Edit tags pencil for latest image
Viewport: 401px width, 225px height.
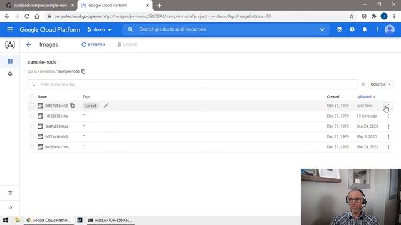tap(106, 106)
